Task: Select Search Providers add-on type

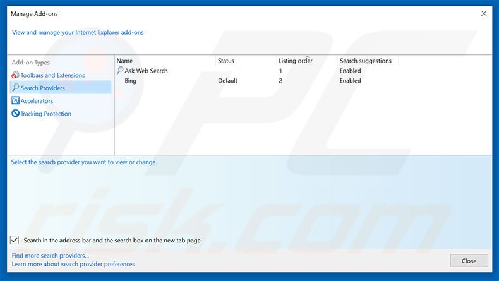Action: pos(61,88)
